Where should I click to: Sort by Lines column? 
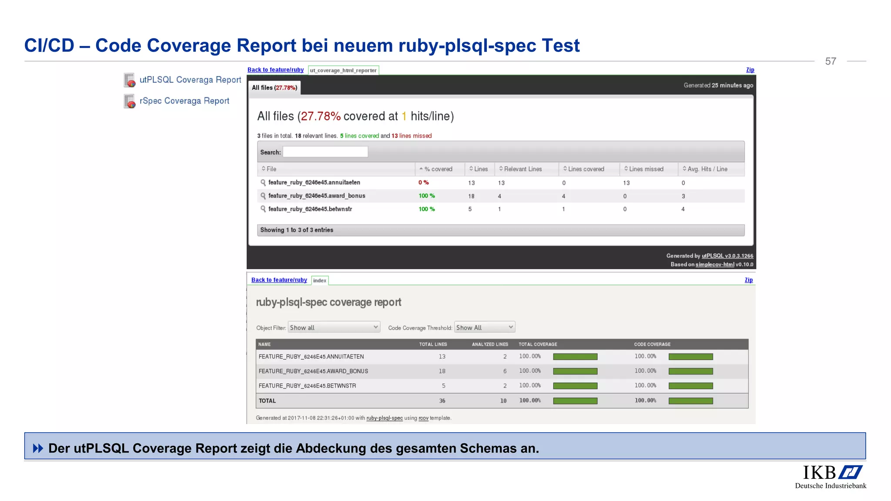(479, 169)
